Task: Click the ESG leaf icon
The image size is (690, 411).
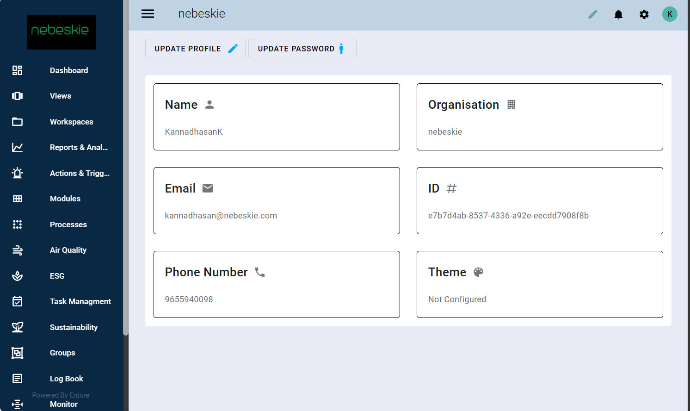Action: (17, 276)
